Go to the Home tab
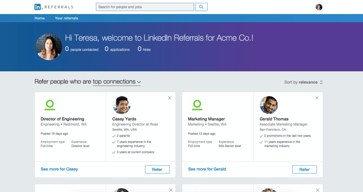 tap(40, 18)
